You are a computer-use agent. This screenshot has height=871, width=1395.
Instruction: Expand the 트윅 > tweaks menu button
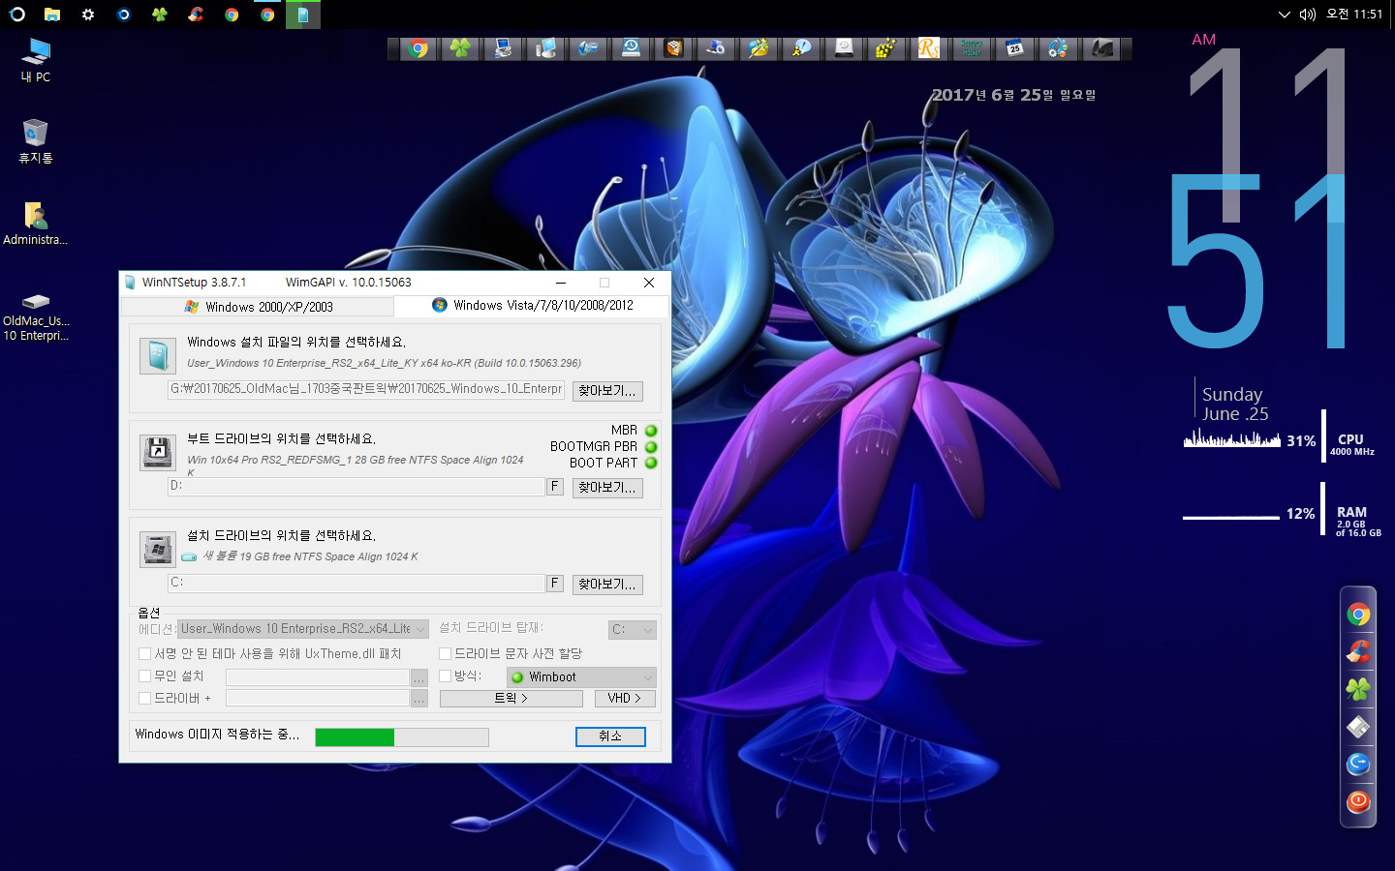click(511, 699)
